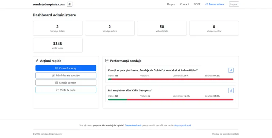Viewport: 272px width, 138px height.
Task: Click the Voturi: 4 value
Action: click(x=144, y=75)
